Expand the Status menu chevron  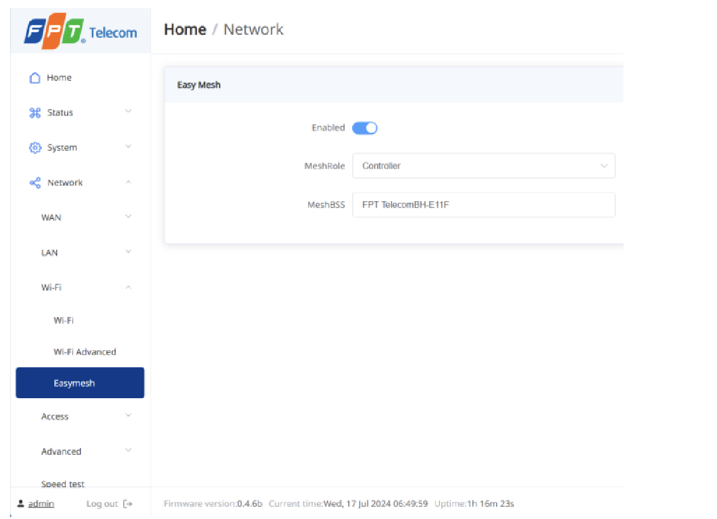pos(128,112)
